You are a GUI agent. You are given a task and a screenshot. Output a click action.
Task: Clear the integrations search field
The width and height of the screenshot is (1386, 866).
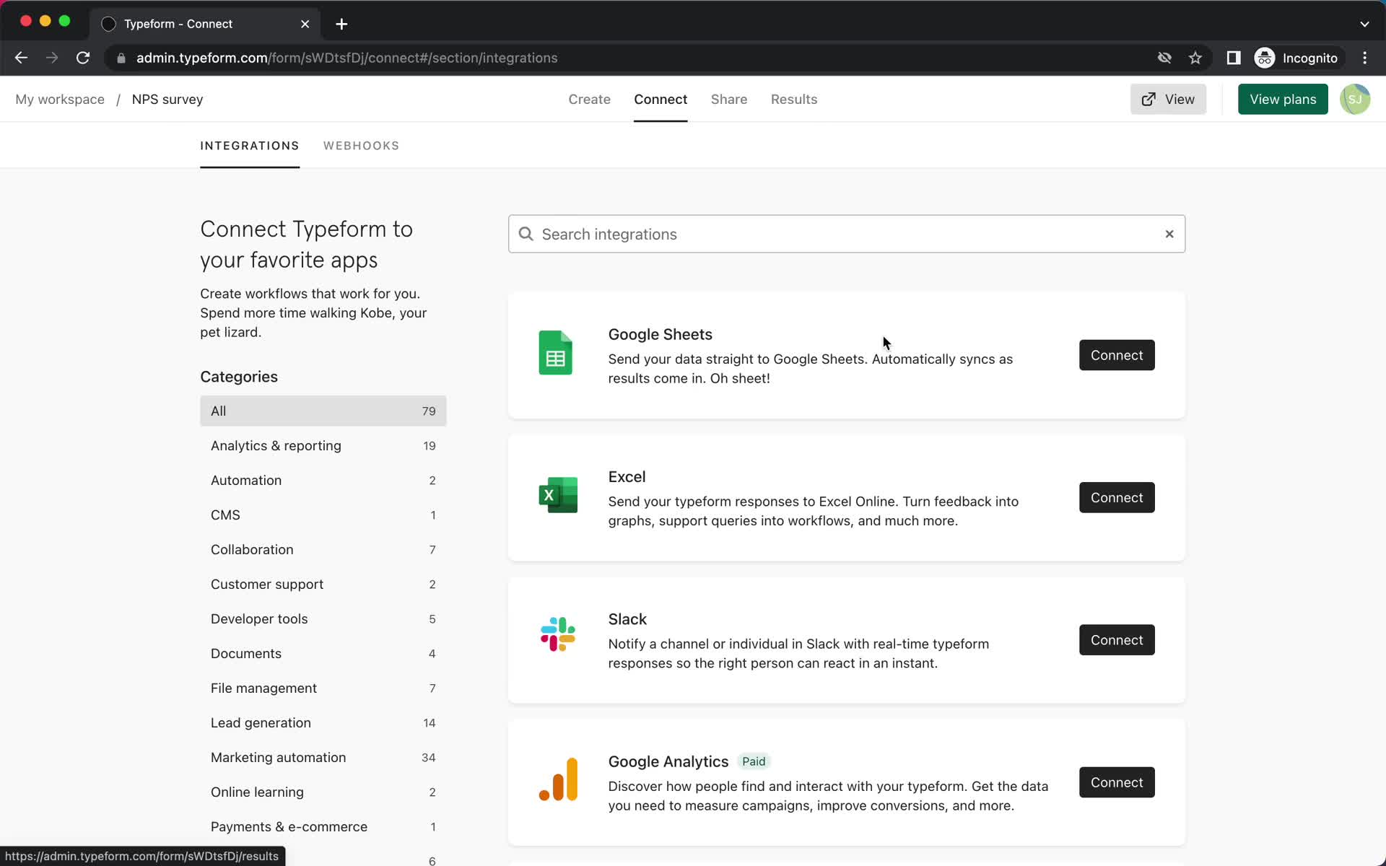(x=1169, y=234)
